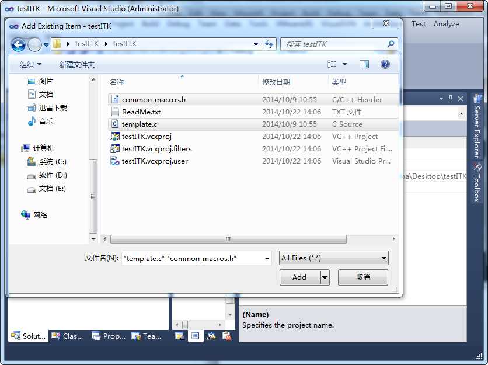Click project icon of testITK.vcxproj

(115, 137)
